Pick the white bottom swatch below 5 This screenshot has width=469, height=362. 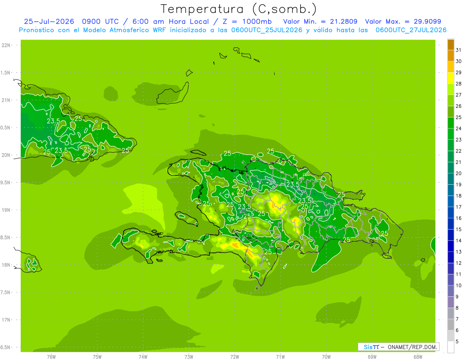pos(451,347)
